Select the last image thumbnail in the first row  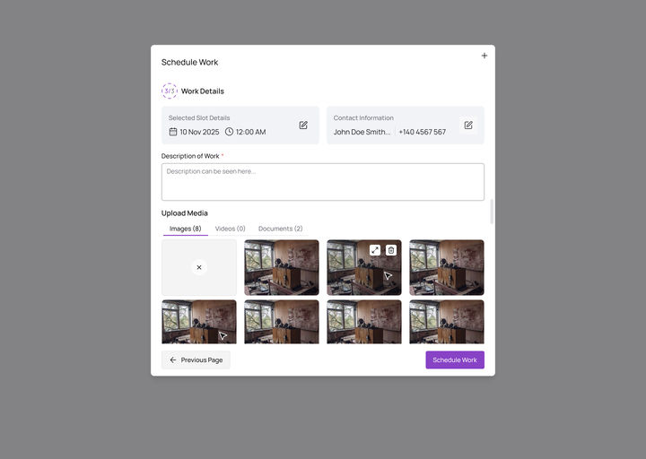coord(447,267)
